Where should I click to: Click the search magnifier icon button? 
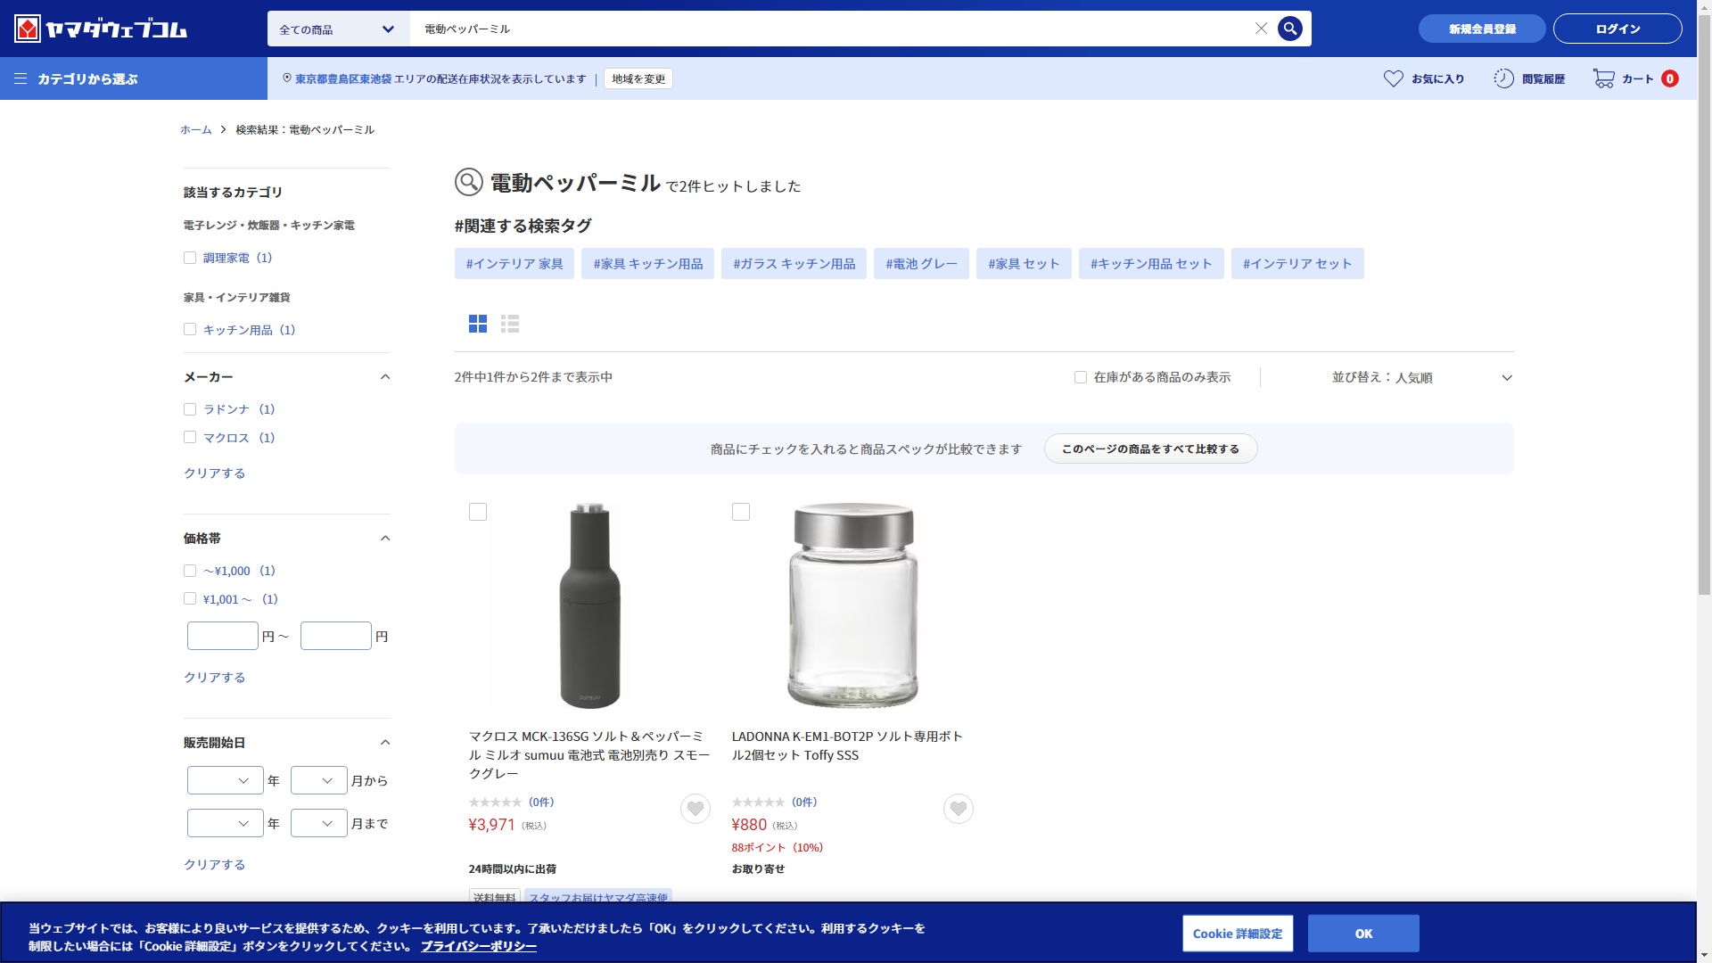click(x=1289, y=29)
